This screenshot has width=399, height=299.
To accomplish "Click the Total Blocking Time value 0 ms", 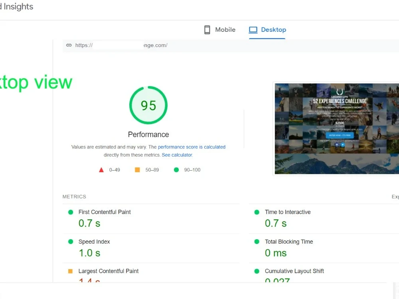I will pyautogui.click(x=276, y=253).
